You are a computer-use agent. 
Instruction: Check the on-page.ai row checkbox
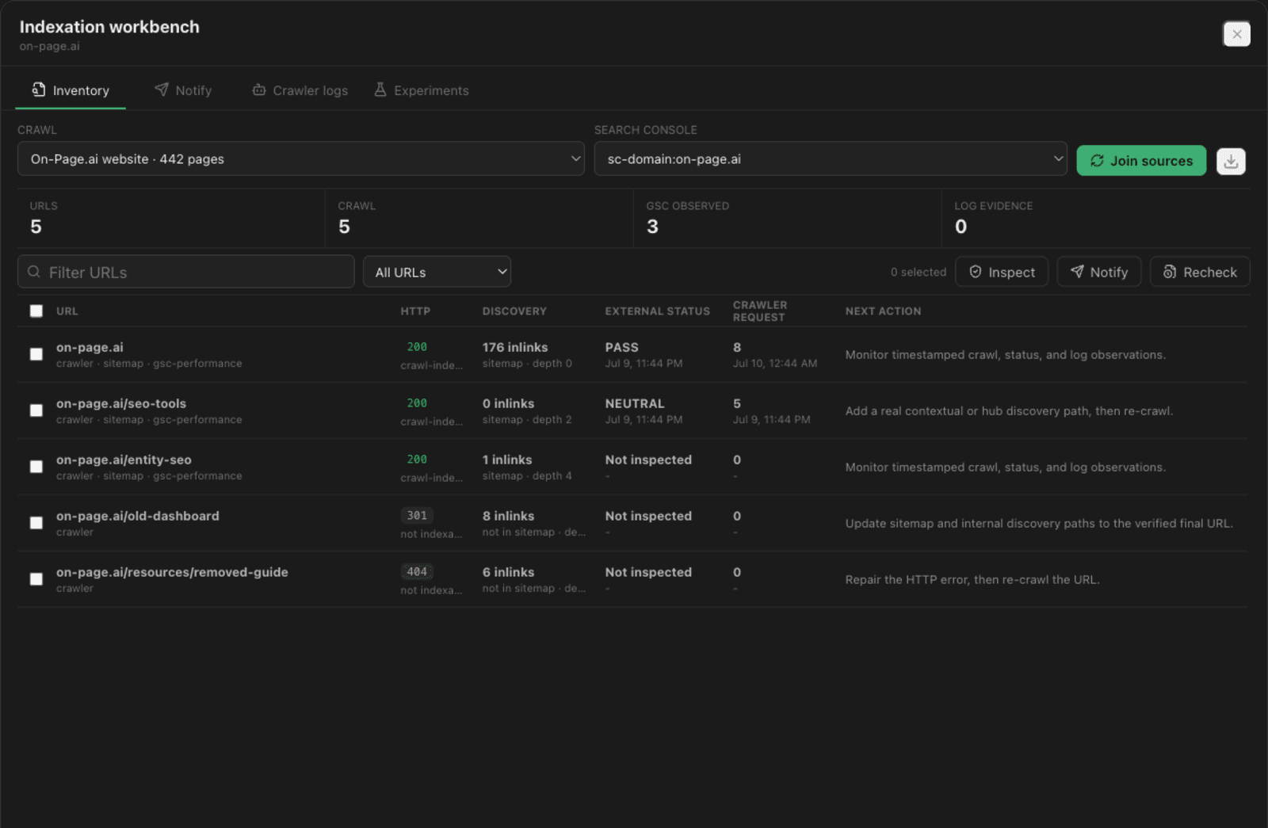(x=36, y=354)
